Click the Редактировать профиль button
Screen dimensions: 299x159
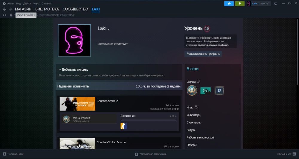[203, 54]
